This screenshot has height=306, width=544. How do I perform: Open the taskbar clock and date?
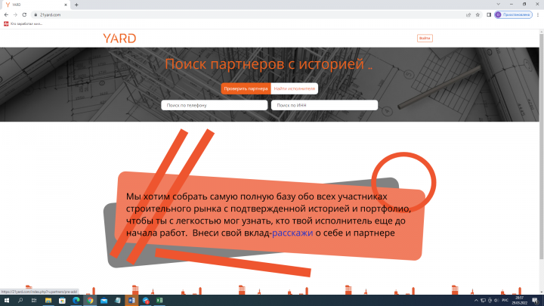519,301
